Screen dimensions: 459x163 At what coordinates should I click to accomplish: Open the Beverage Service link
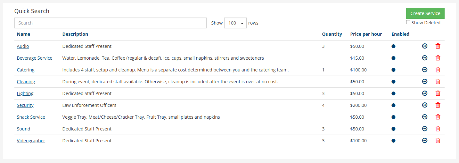pos(34,58)
